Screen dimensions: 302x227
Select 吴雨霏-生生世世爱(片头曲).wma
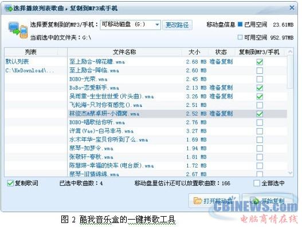tap(112, 97)
